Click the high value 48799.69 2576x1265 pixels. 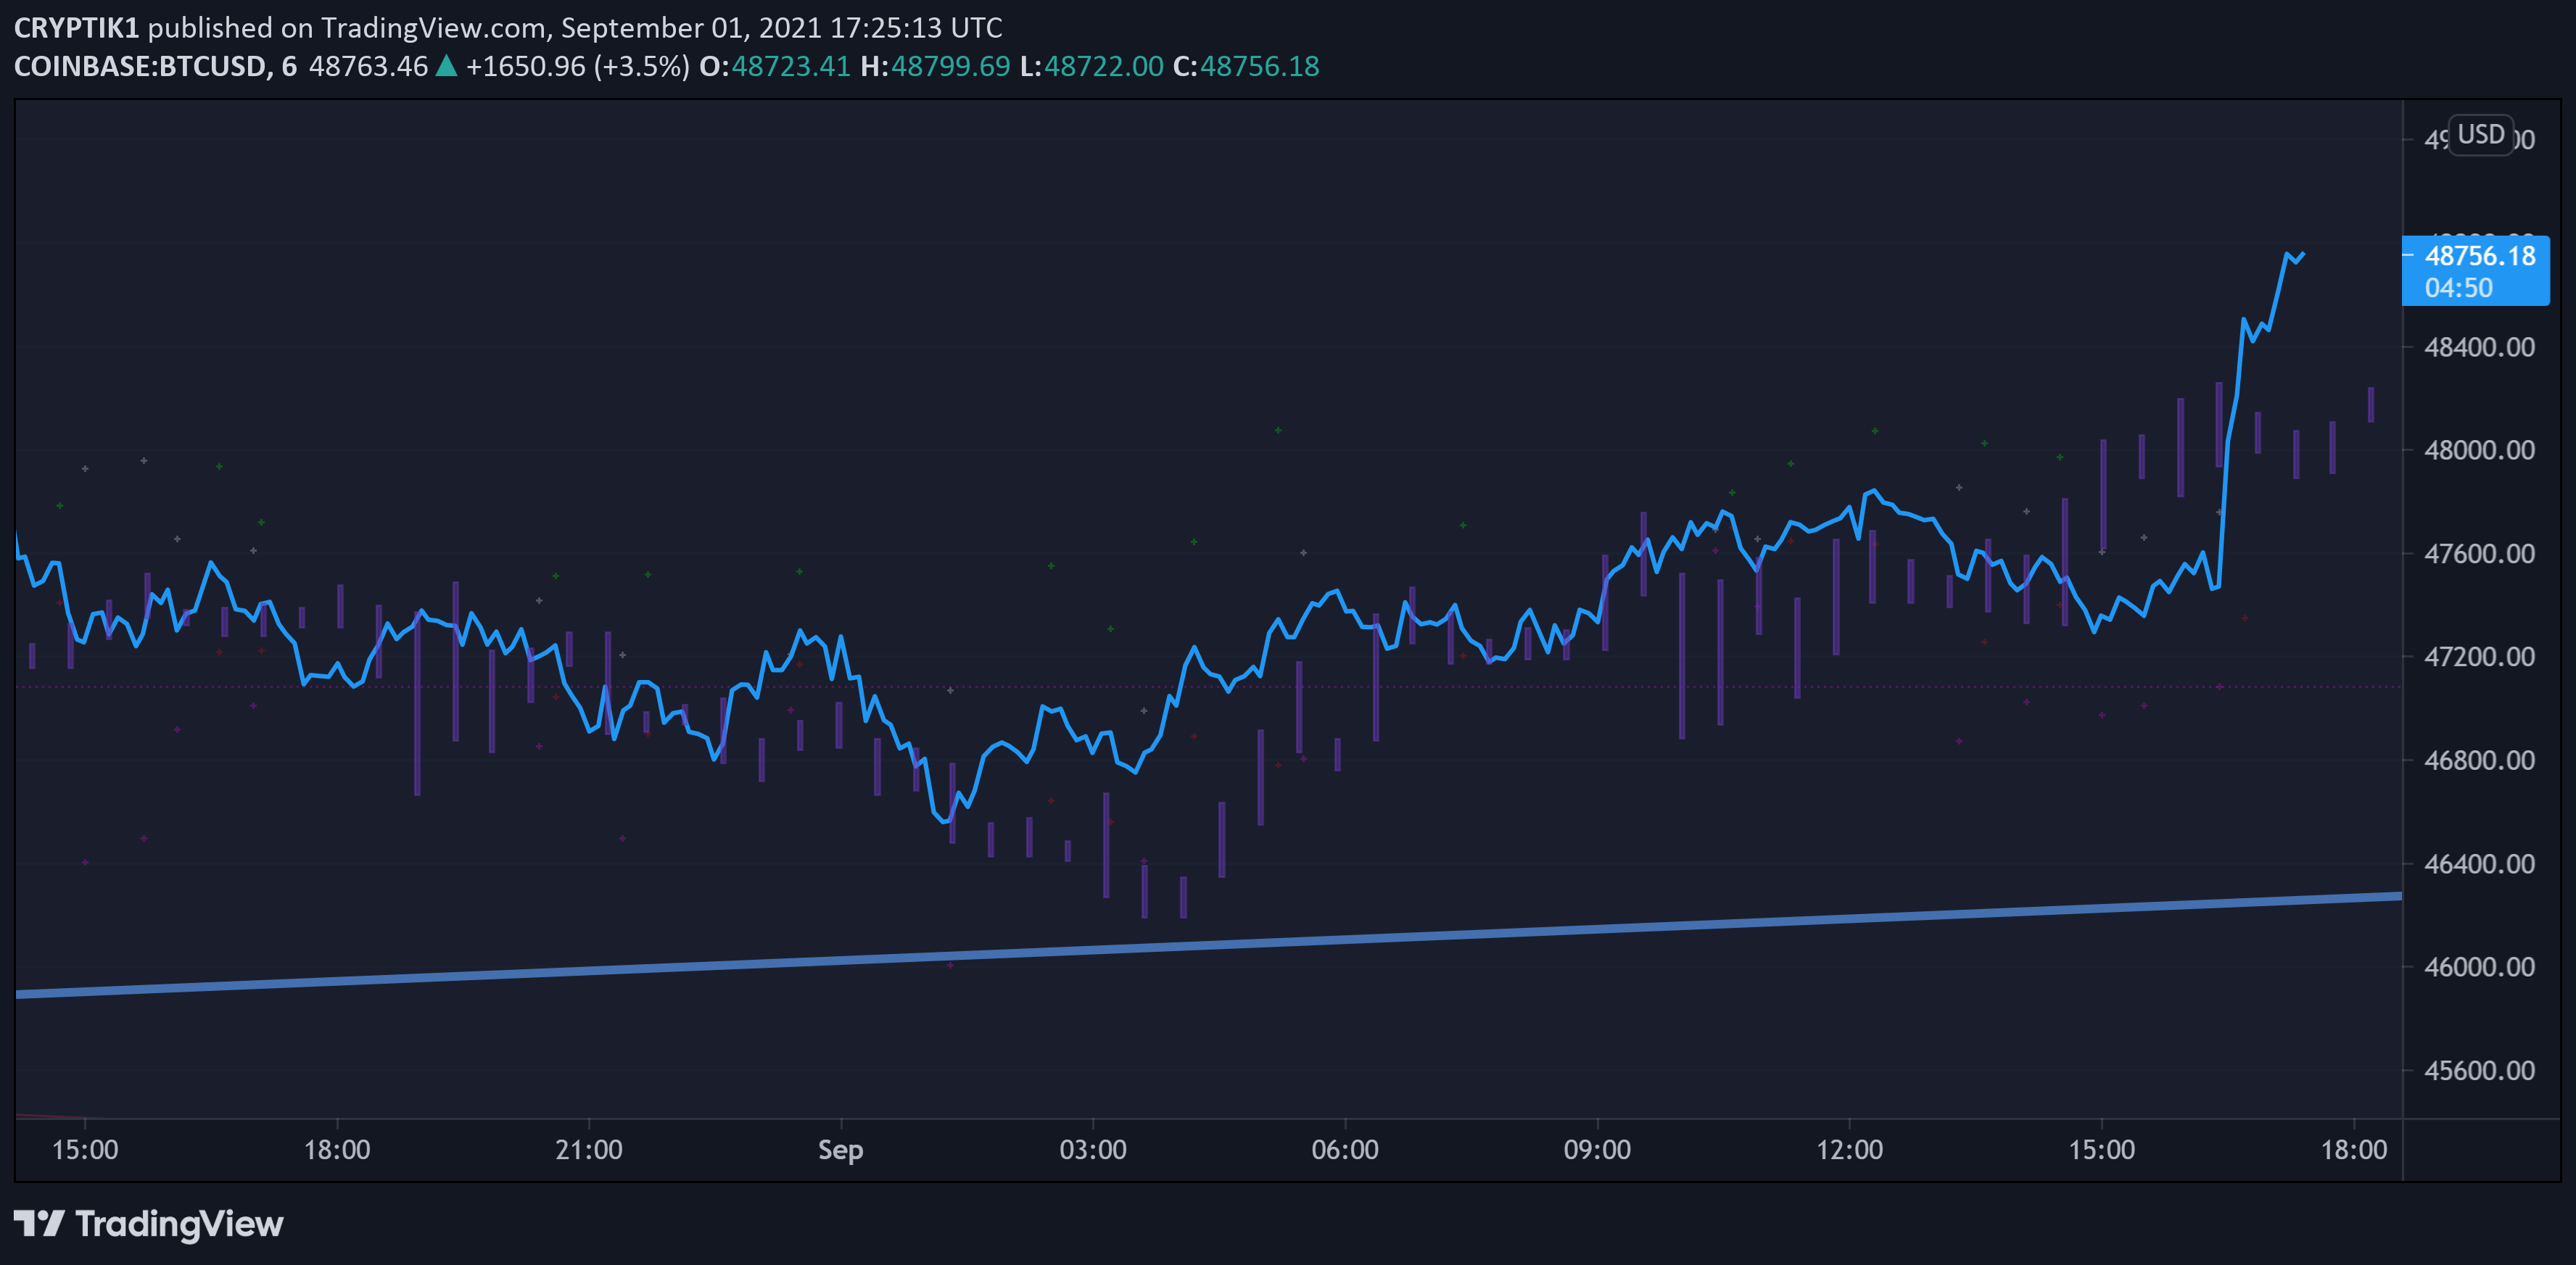pyautogui.click(x=950, y=66)
